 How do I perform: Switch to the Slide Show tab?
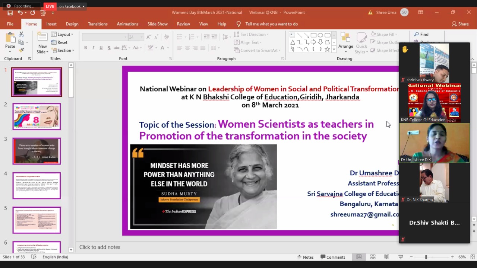point(158,24)
